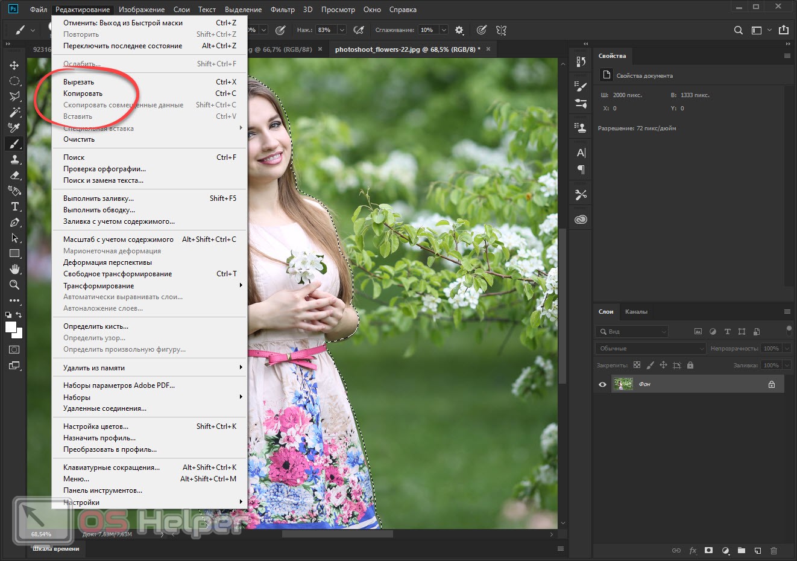The height and width of the screenshot is (561, 797).
Task: Select the Rectangle shape tool
Action: pyautogui.click(x=14, y=253)
